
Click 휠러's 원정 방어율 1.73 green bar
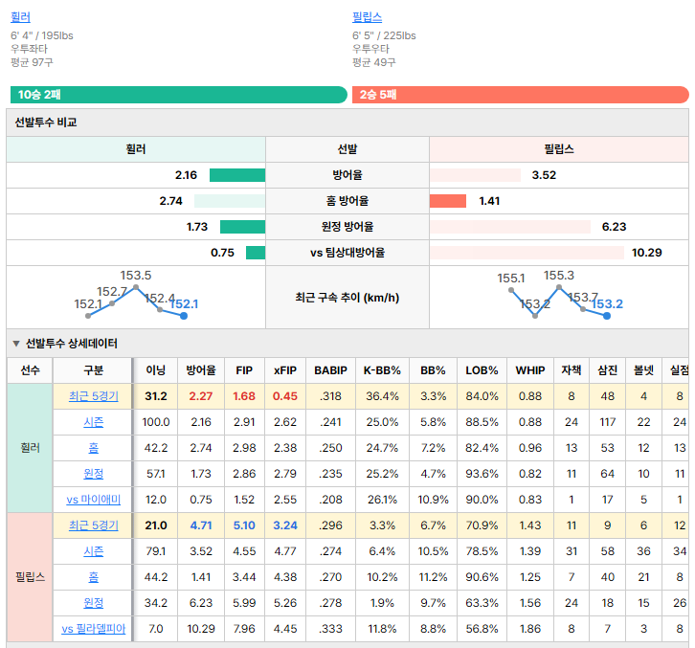click(x=243, y=227)
